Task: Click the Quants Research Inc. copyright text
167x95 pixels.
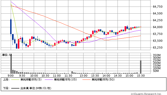Action: [146, 94]
